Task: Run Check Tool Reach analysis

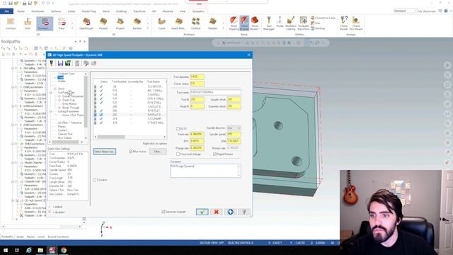Action: point(356,23)
